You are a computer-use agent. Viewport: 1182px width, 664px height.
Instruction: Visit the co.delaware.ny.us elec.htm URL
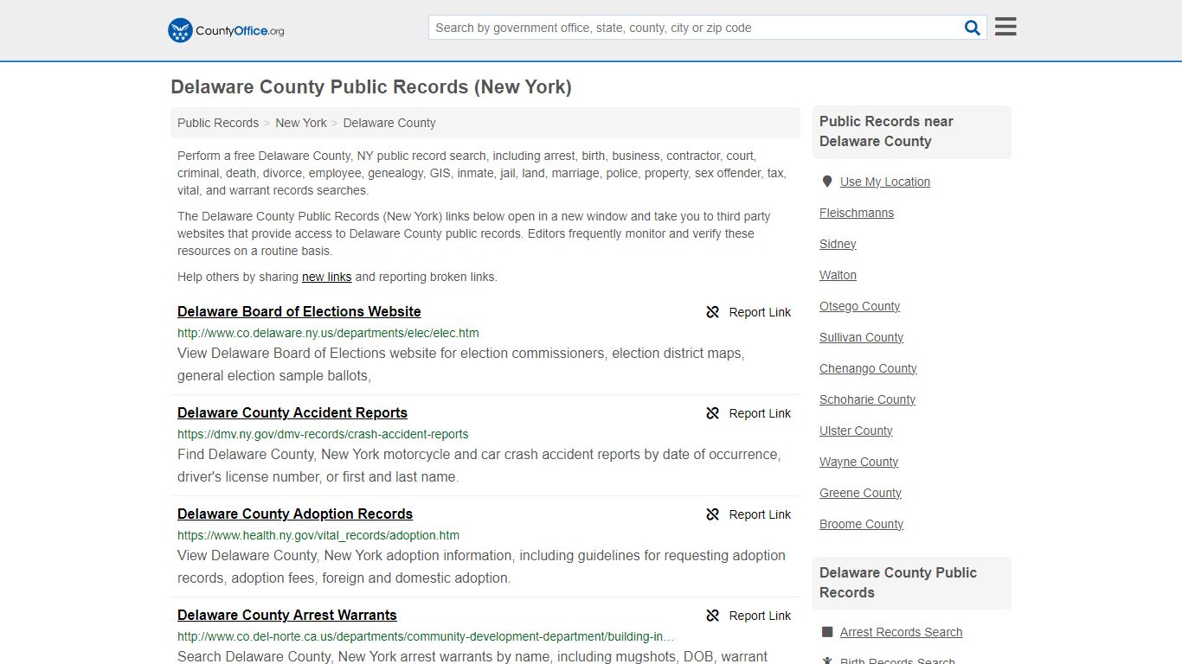(x=328, y=333)
